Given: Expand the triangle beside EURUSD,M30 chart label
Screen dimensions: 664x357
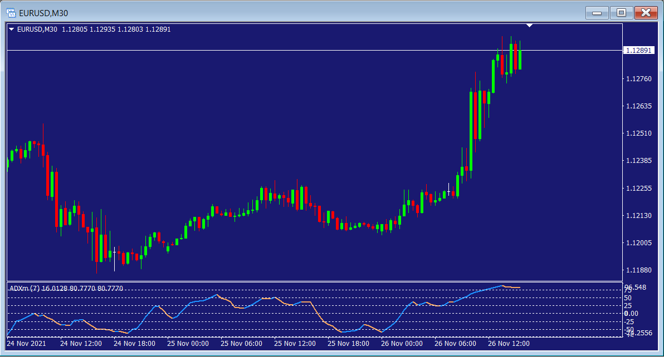Looking at the screenshot, I should coord(12,29).
